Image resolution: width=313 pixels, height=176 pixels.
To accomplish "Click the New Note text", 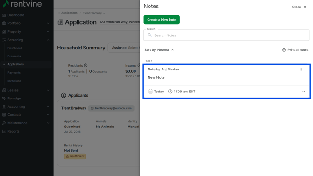I will pos(156,77).
